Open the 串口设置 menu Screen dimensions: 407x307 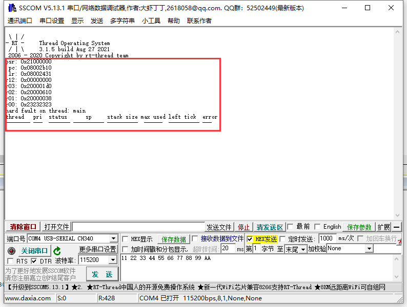52,20
